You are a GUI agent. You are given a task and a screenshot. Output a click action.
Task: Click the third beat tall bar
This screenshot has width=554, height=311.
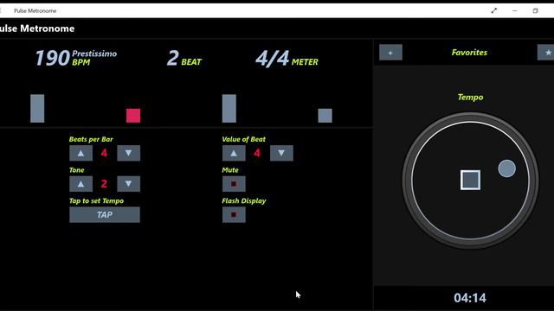[x=229, y=108]
